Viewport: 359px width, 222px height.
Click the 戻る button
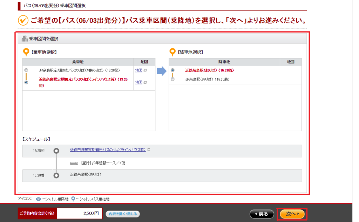tap(262, 214)
